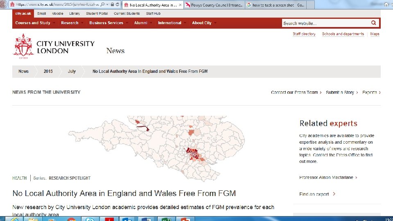This screenshot has height=221, width=393.
Task: Click the Find an expert link
Action: [317, 194]
